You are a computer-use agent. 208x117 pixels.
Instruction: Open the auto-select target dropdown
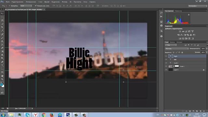[26, 6]
